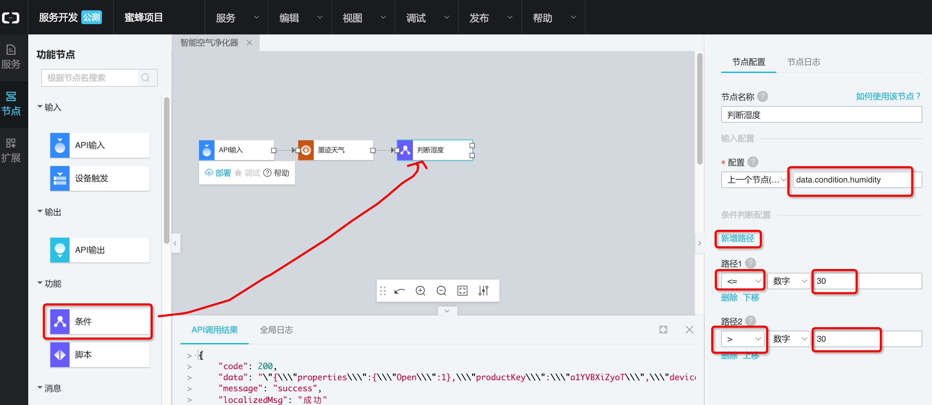Screen dimensions: 932x405
Task: Switch to the 节点日志 tab
Action: 803,62
